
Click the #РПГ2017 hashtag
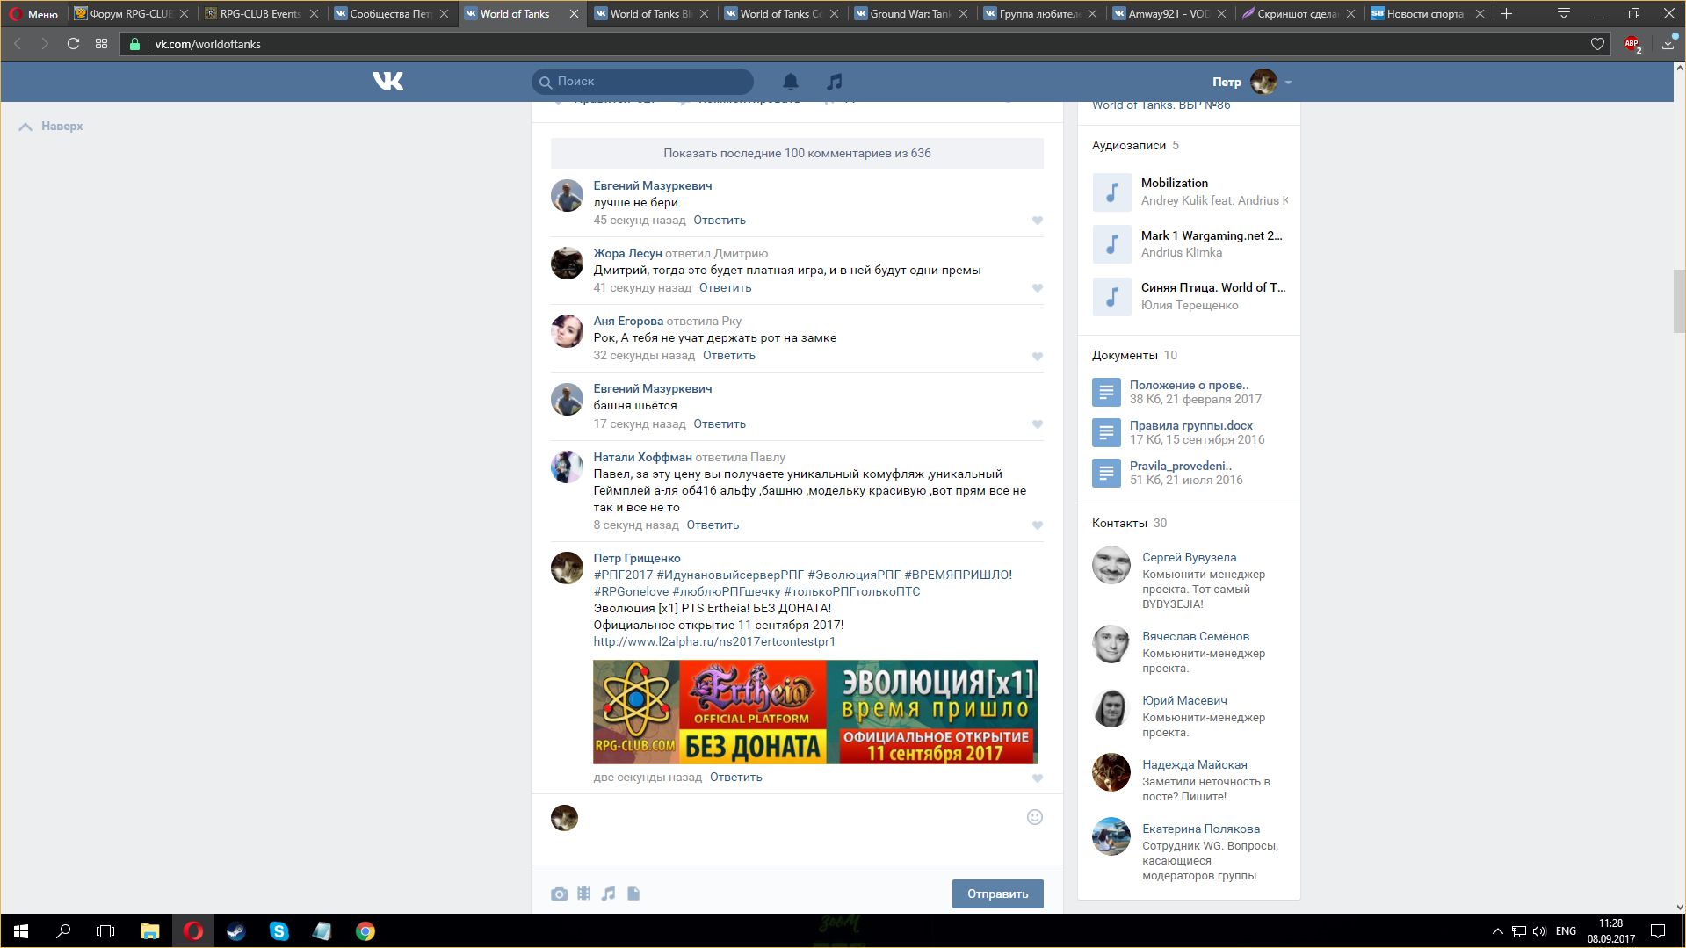[x=623, y=575]
